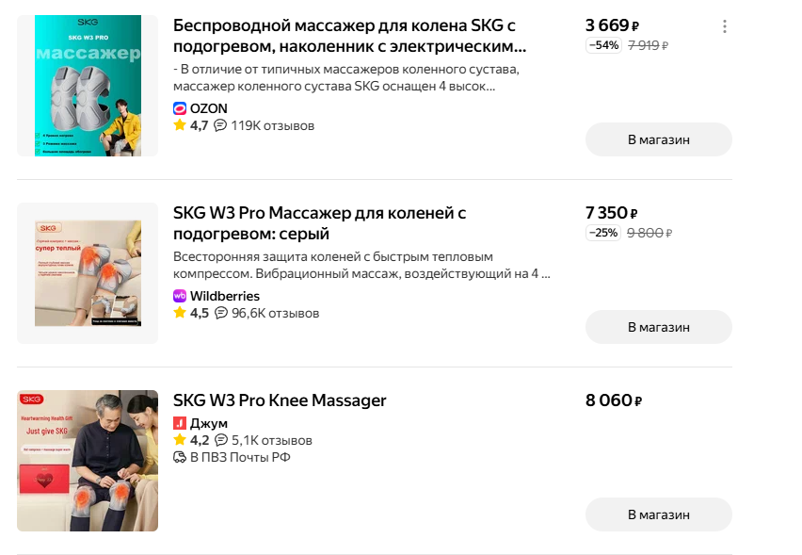
Task: Click the −54% discount badge
Action: point(603,45)
